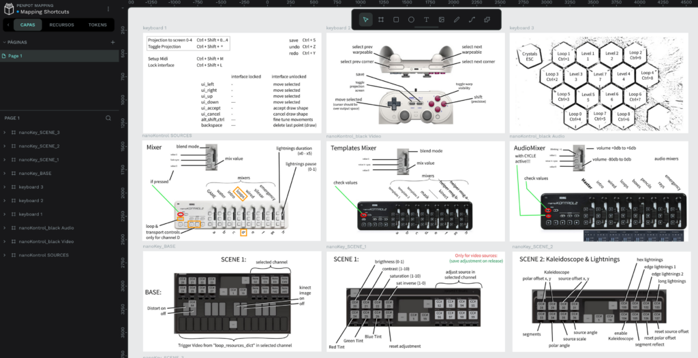Image resolution: width=698 pixels, height=358 pixels.
Task: Select the Board tool
Action: [381, 20]
